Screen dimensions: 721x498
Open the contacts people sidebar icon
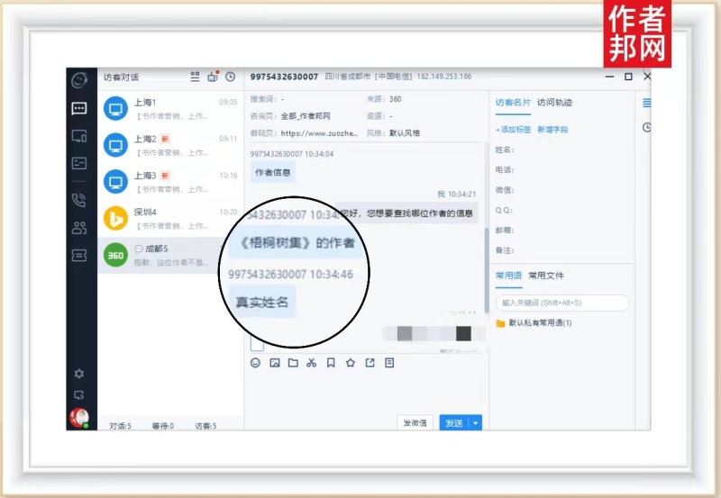click(x=79, y=228)
